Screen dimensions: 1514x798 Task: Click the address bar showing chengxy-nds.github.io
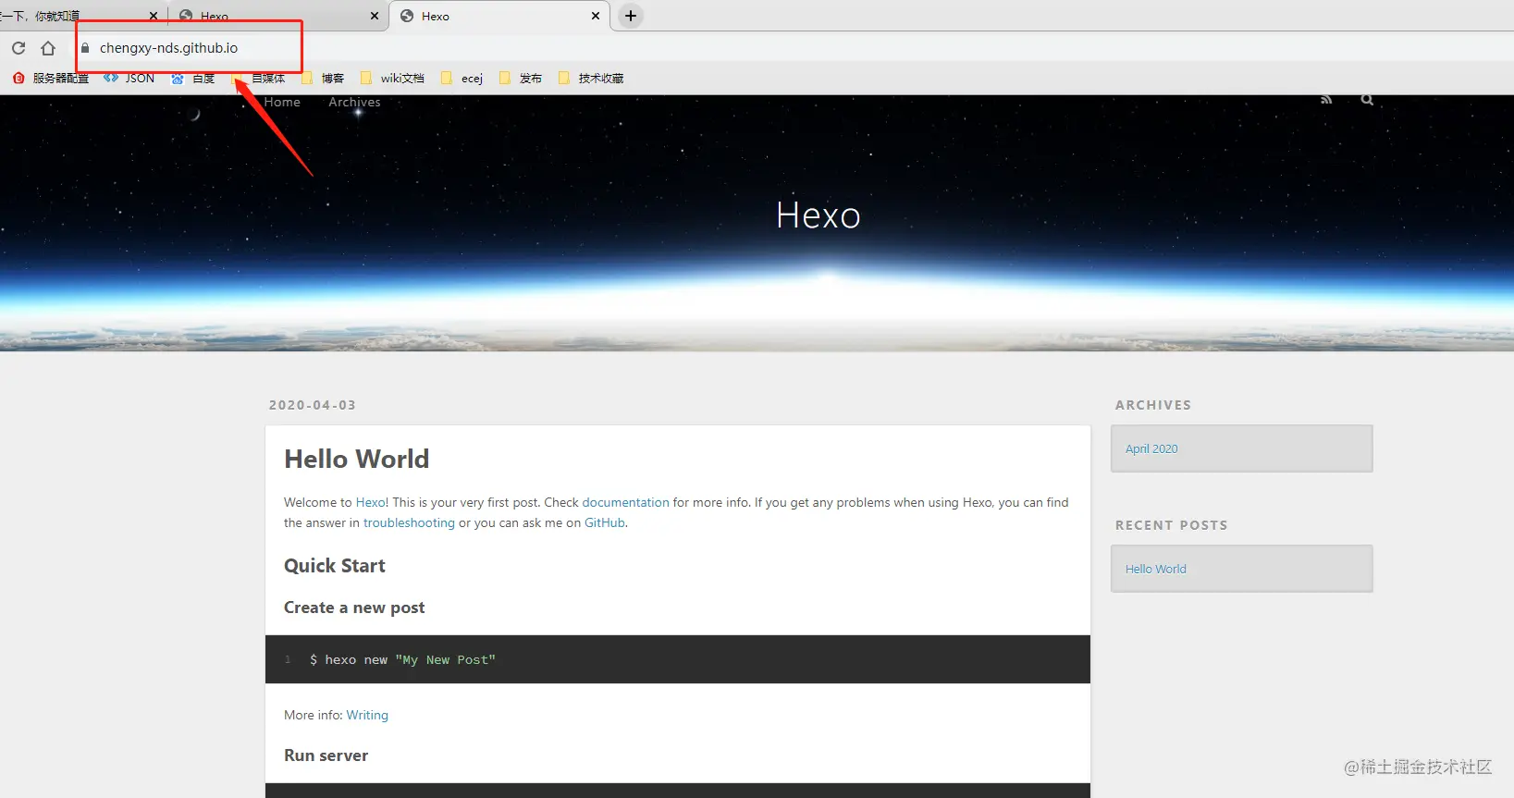tap(168, 48)
